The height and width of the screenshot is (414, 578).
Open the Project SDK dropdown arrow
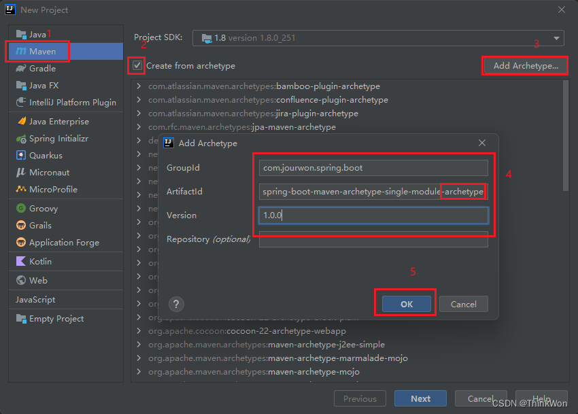(x=556, y=38)
